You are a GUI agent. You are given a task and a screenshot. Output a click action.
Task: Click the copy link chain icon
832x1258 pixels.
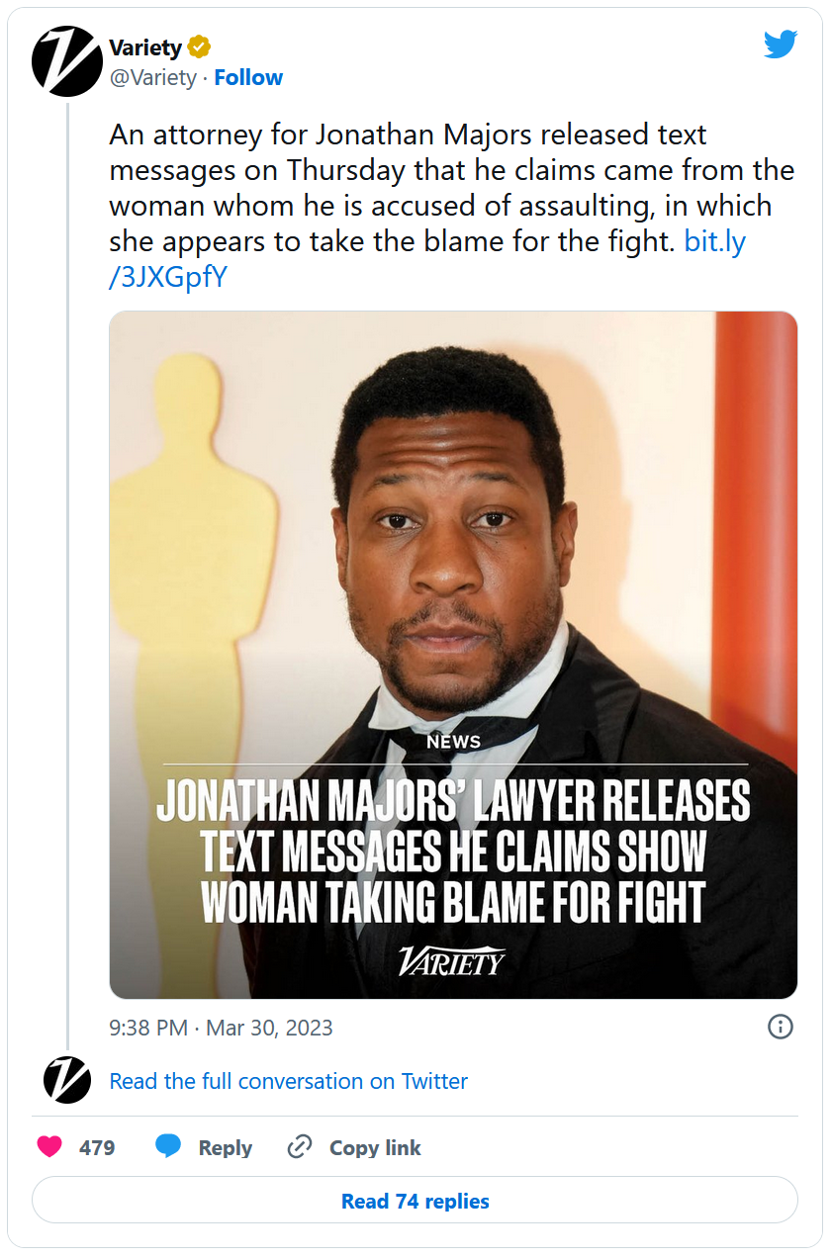[299, 1147]
